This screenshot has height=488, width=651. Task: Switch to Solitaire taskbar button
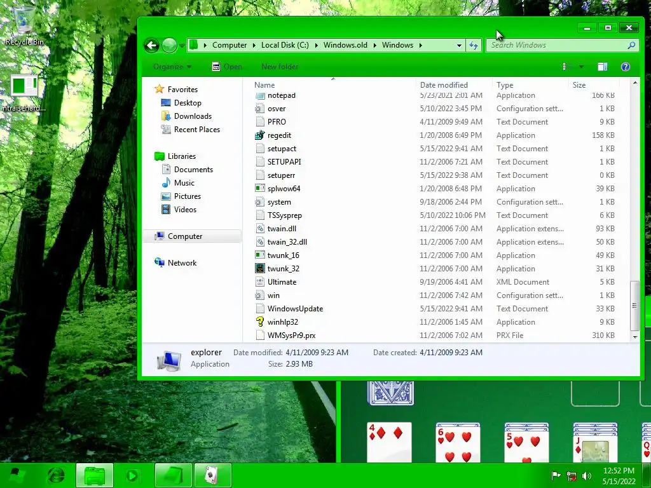pos(212,475)
